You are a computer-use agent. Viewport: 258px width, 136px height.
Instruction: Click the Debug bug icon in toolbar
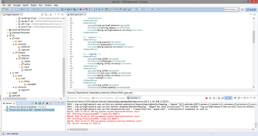pos(62,10)
